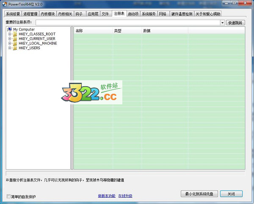Expand the HKEY_LOCAL_MACHINE node

coord(10,44)
